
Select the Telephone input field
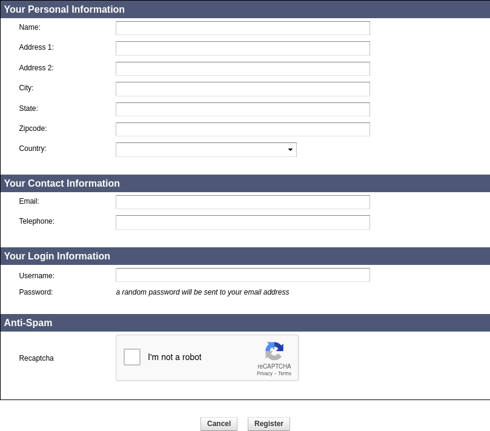[x=242, y=222]
